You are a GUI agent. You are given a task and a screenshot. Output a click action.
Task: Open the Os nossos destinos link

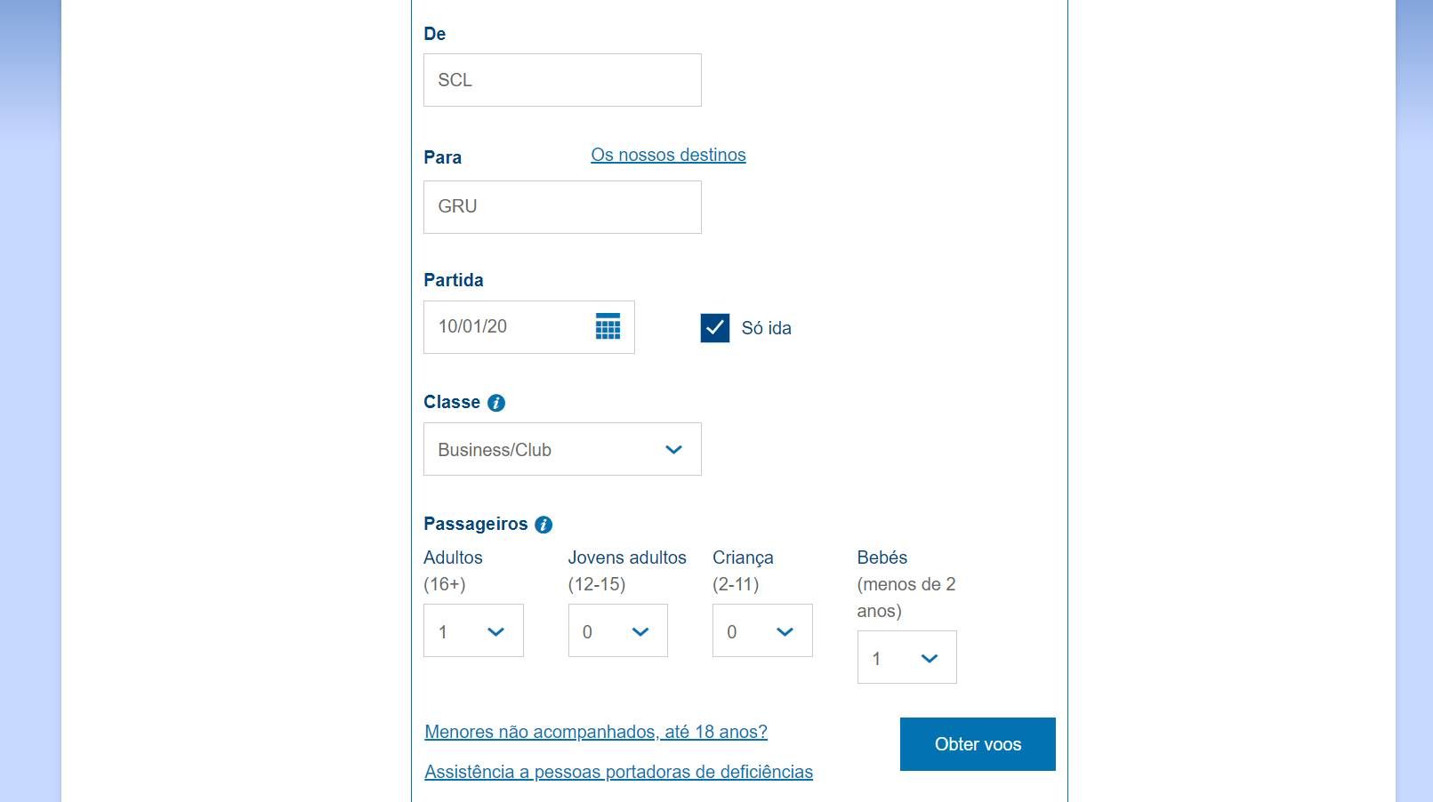pyautogui.click(x=668, y=155)
